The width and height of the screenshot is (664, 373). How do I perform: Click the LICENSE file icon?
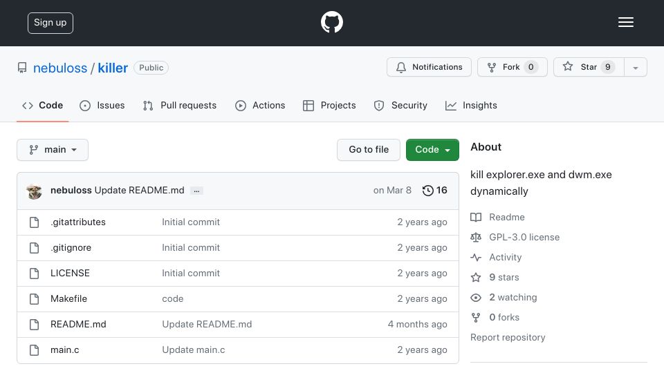35,274
